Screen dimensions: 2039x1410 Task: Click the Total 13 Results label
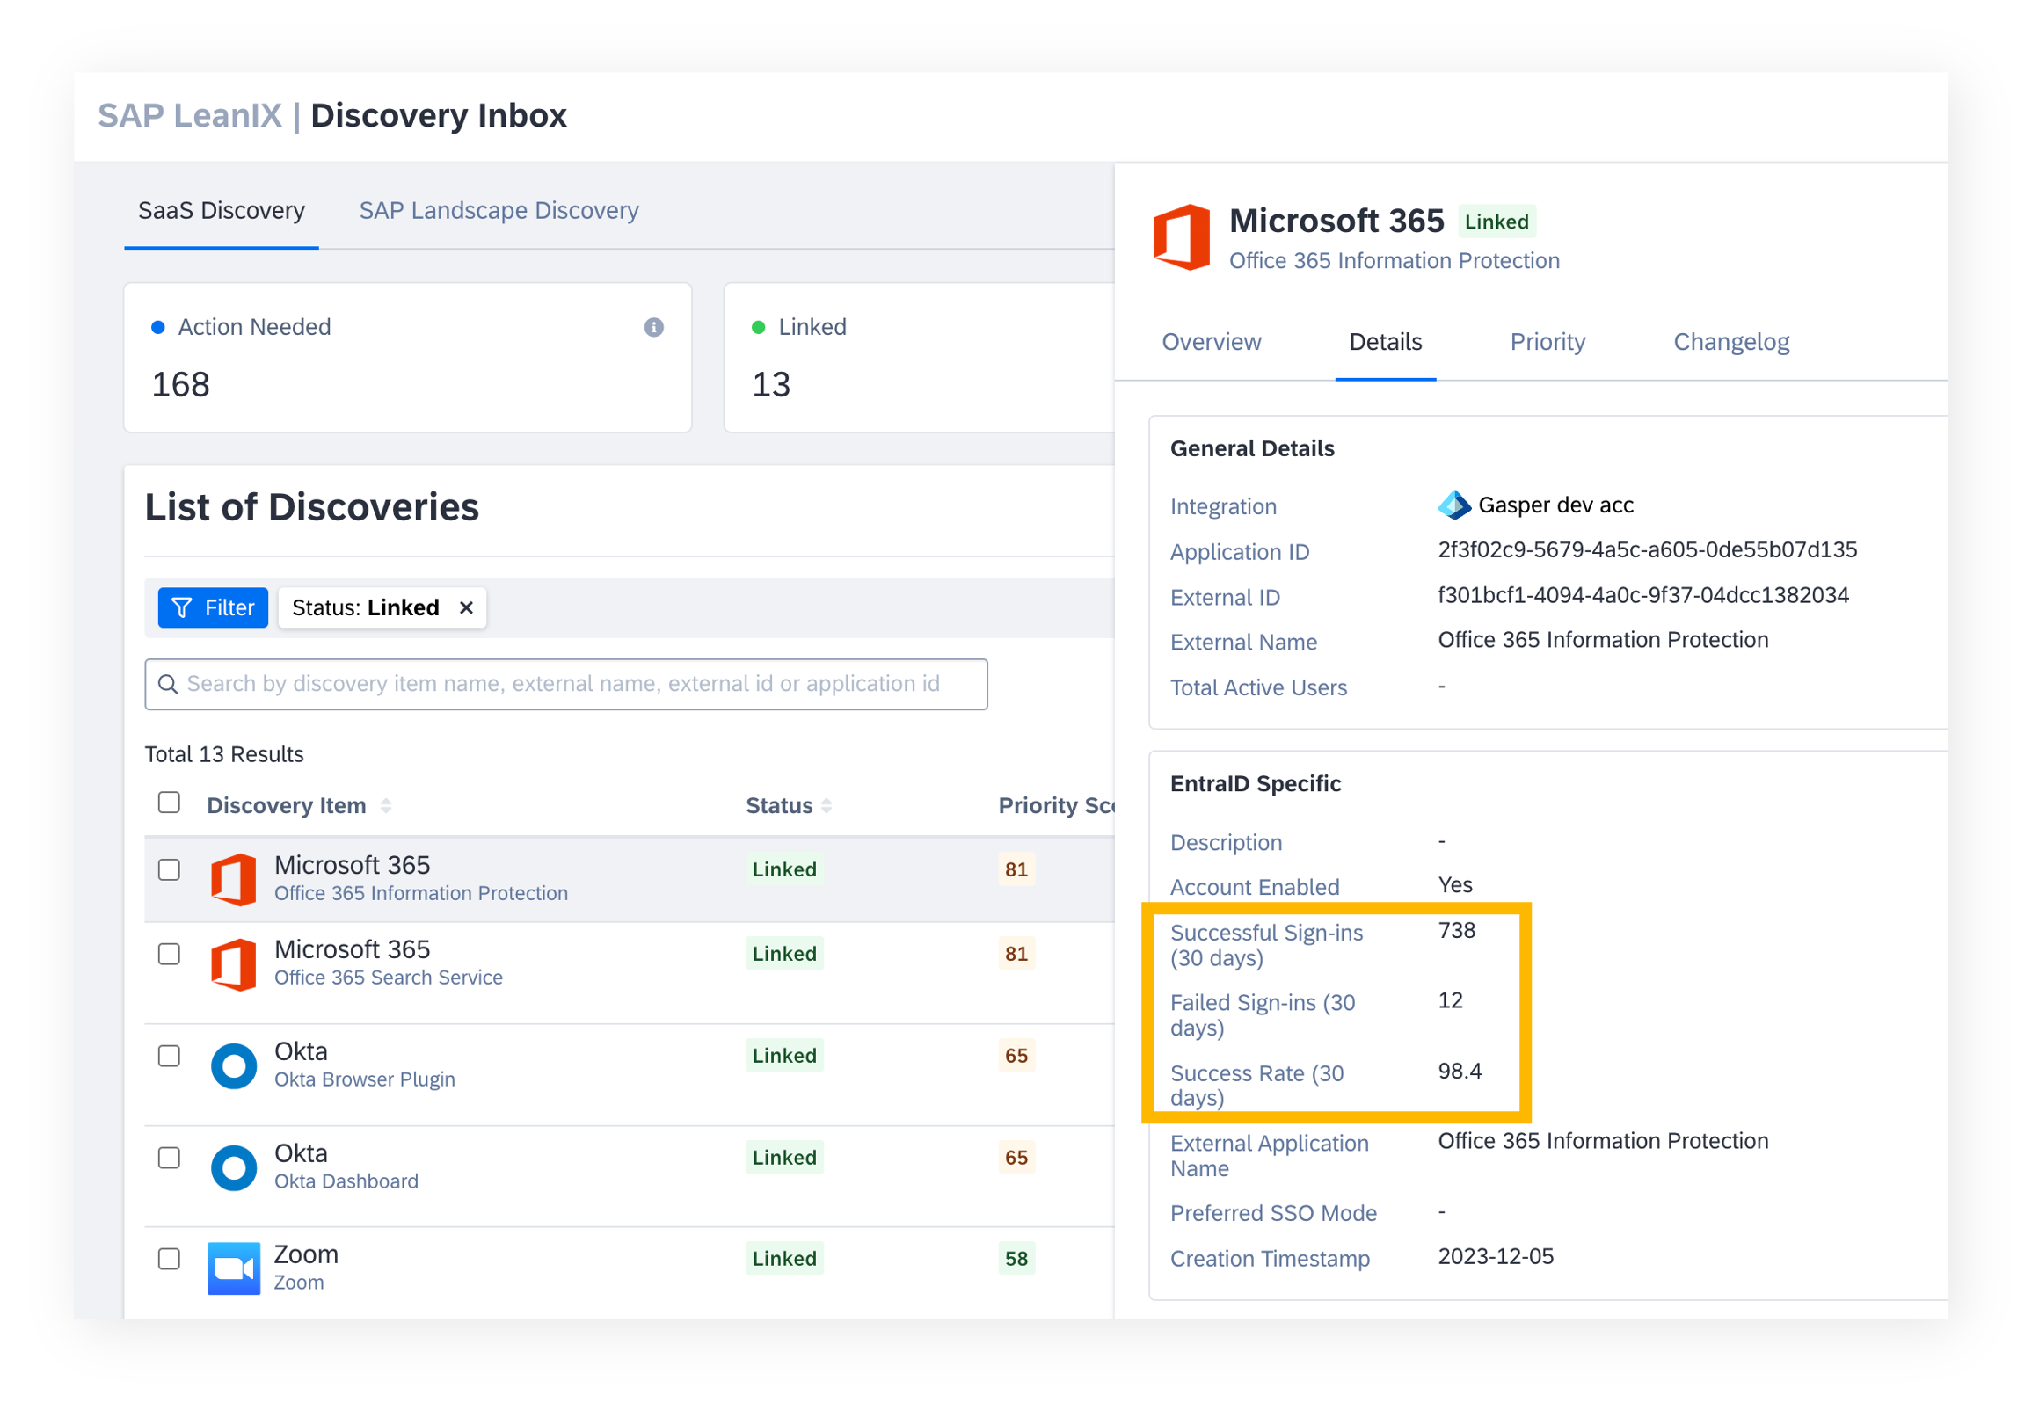click(224, 754)
